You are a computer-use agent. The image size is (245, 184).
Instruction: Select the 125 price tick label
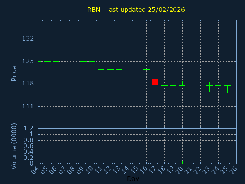point(28,61)
